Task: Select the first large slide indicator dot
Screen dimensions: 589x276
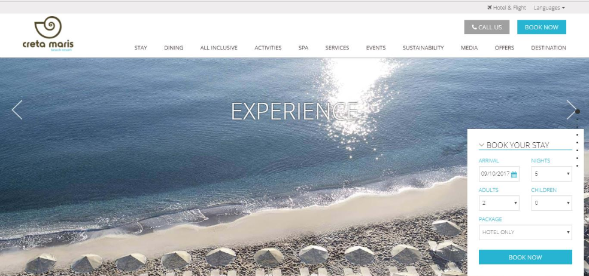Action: (x=578, y=112)
